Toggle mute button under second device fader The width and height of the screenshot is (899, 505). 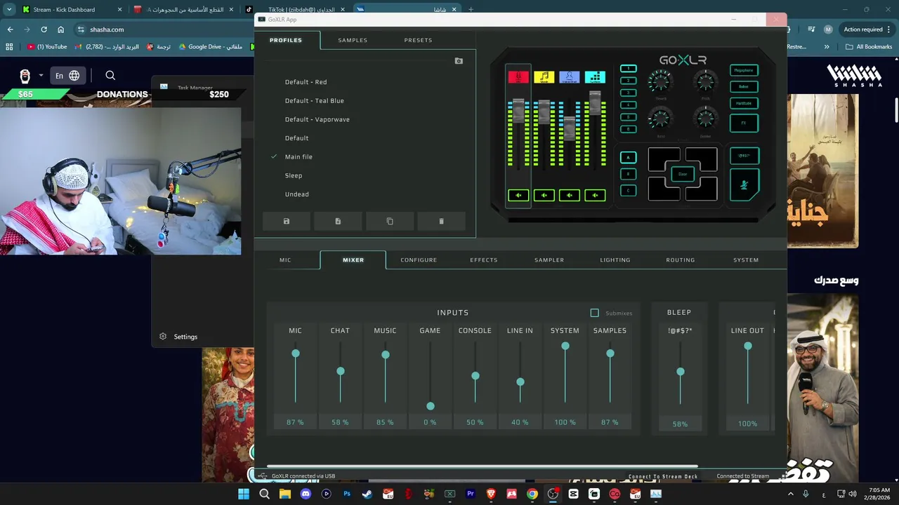(544, 196)
